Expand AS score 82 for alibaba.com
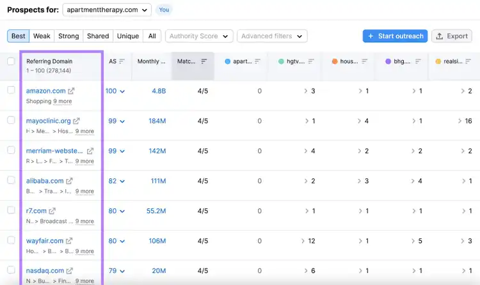The width and height of the screenshot is (480, 285). point(116,181)
